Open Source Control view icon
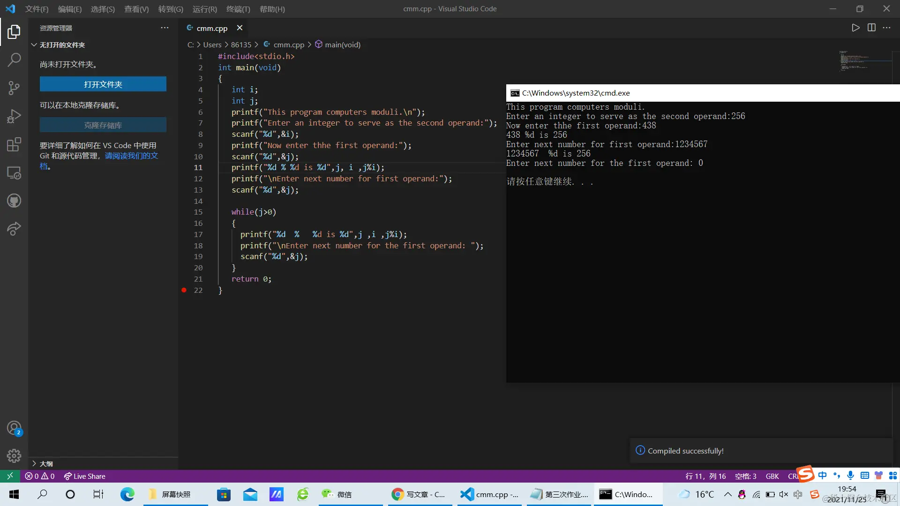Image resolution: width=900 pixels, height=506 pixels. [x=14, y=88]
